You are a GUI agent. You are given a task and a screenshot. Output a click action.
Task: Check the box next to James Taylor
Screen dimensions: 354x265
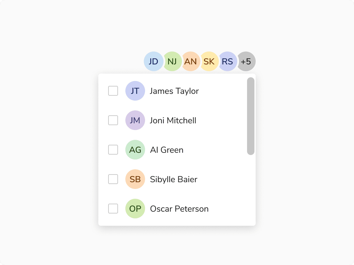113,91
